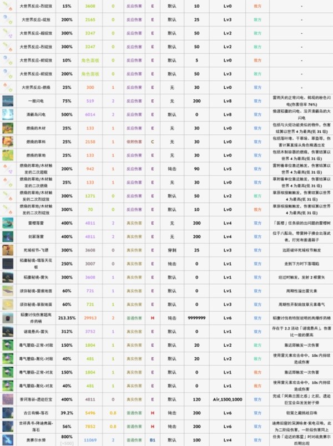Click the 500% multiplier cell

67,114
